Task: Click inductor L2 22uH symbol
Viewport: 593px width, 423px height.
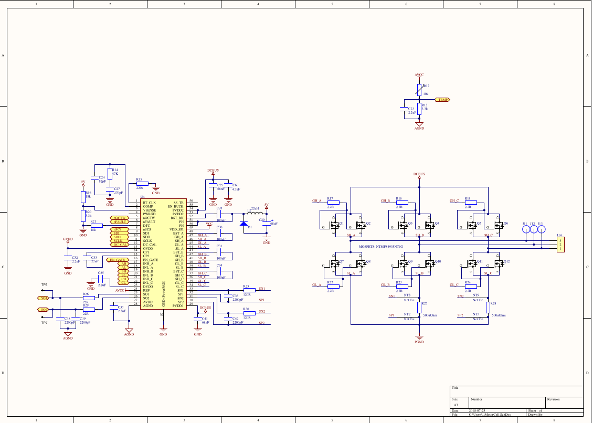Action: (x=255, y=213)
